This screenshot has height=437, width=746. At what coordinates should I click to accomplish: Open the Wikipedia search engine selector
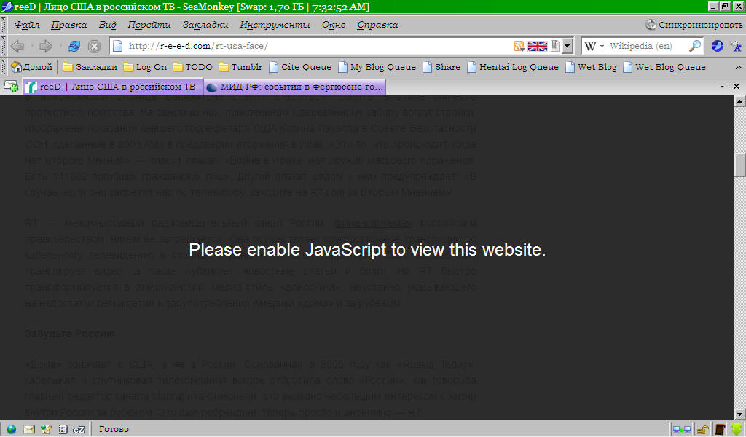point(594,46)
